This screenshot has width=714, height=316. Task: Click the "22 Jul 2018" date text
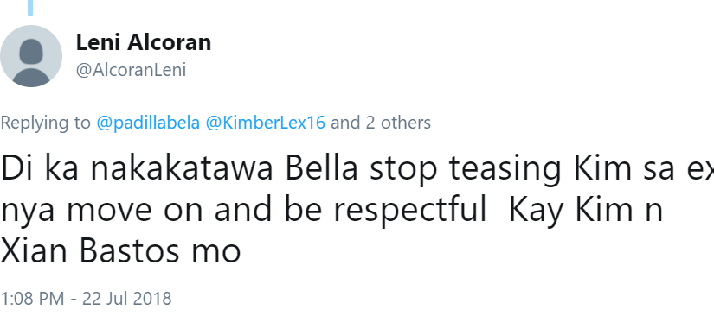pyautogui.click(x=127, y=299)
